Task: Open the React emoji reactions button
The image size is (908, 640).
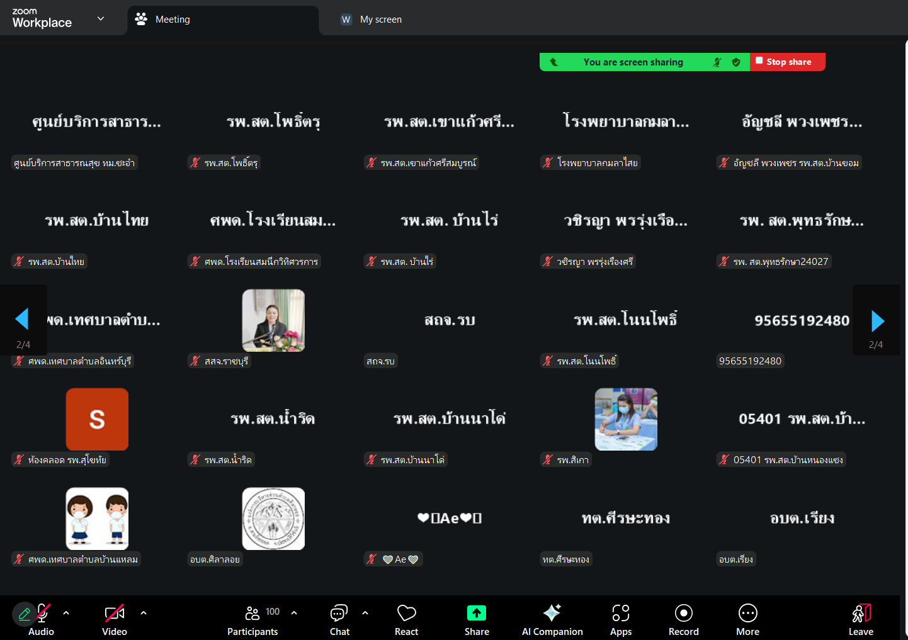Action: tap(406, 613)
